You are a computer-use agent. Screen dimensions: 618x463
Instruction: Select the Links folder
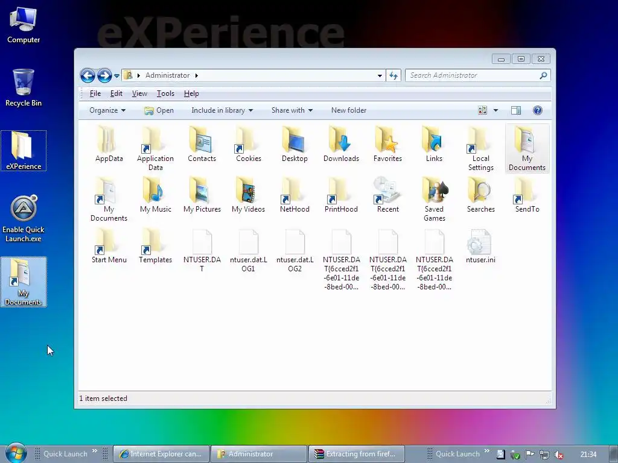(434, 144)
